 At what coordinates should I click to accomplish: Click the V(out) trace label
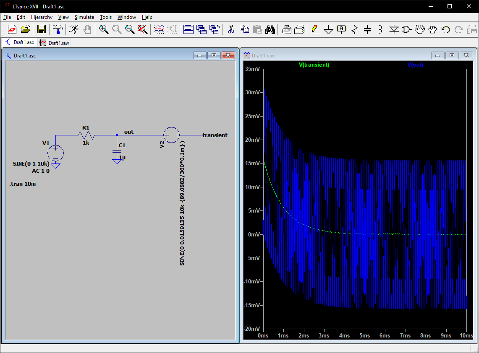click(415, 65)
